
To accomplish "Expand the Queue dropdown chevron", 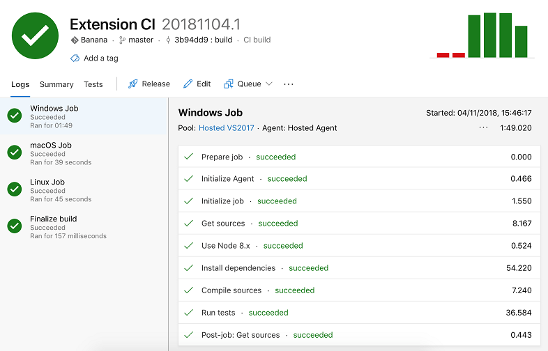I will tap(269, 84).
